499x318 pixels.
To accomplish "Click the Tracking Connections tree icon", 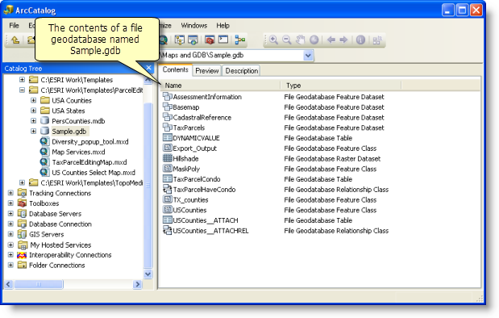I will 22,193.
